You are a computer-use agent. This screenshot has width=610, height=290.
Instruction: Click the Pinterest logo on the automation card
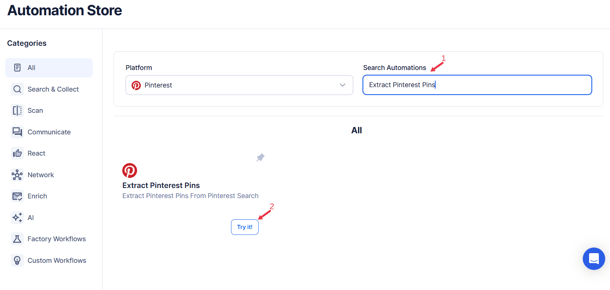pyautogui.click(x=130, y=170)
